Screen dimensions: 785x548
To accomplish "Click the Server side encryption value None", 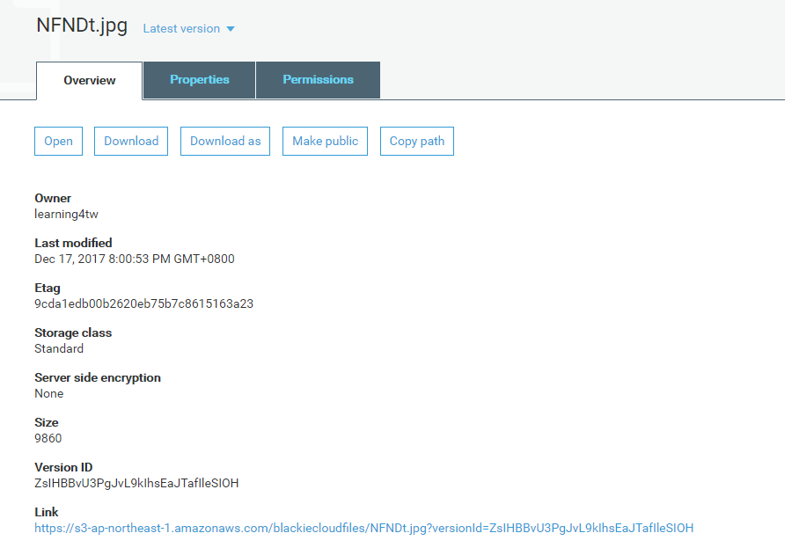I will click(x=49, y=394).
